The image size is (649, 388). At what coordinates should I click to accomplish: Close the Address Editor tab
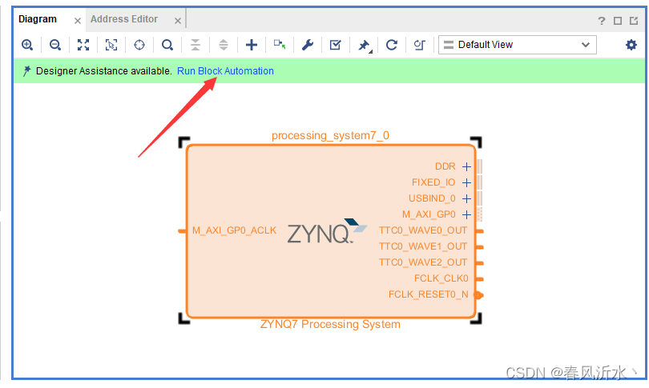coord(178,21)
